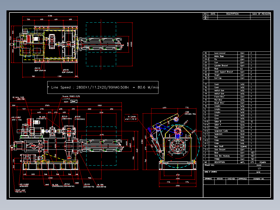Select the 'Cover' description in row 17
This screenshot has height=210, width=280.
coord(217,84)
